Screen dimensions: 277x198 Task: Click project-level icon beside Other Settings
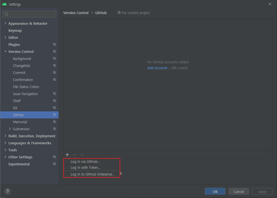[x=54, y=157]
